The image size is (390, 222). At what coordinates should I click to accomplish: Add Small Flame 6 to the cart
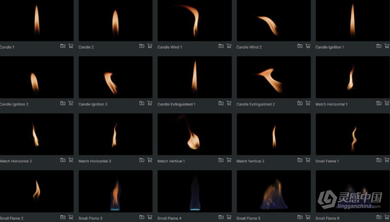pyautogui.click(x=386, y=217)
